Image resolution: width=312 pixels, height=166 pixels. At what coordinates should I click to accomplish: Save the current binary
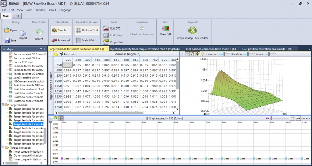[x=10, y=40]
